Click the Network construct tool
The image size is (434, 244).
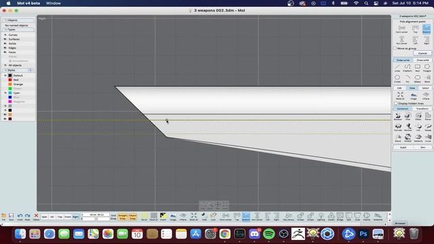coord(418,138)
